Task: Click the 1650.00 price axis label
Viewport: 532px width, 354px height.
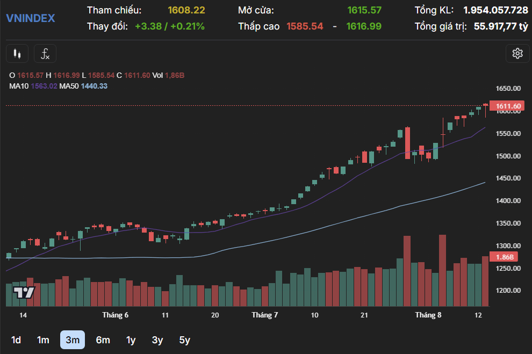Action: point(508,89)
